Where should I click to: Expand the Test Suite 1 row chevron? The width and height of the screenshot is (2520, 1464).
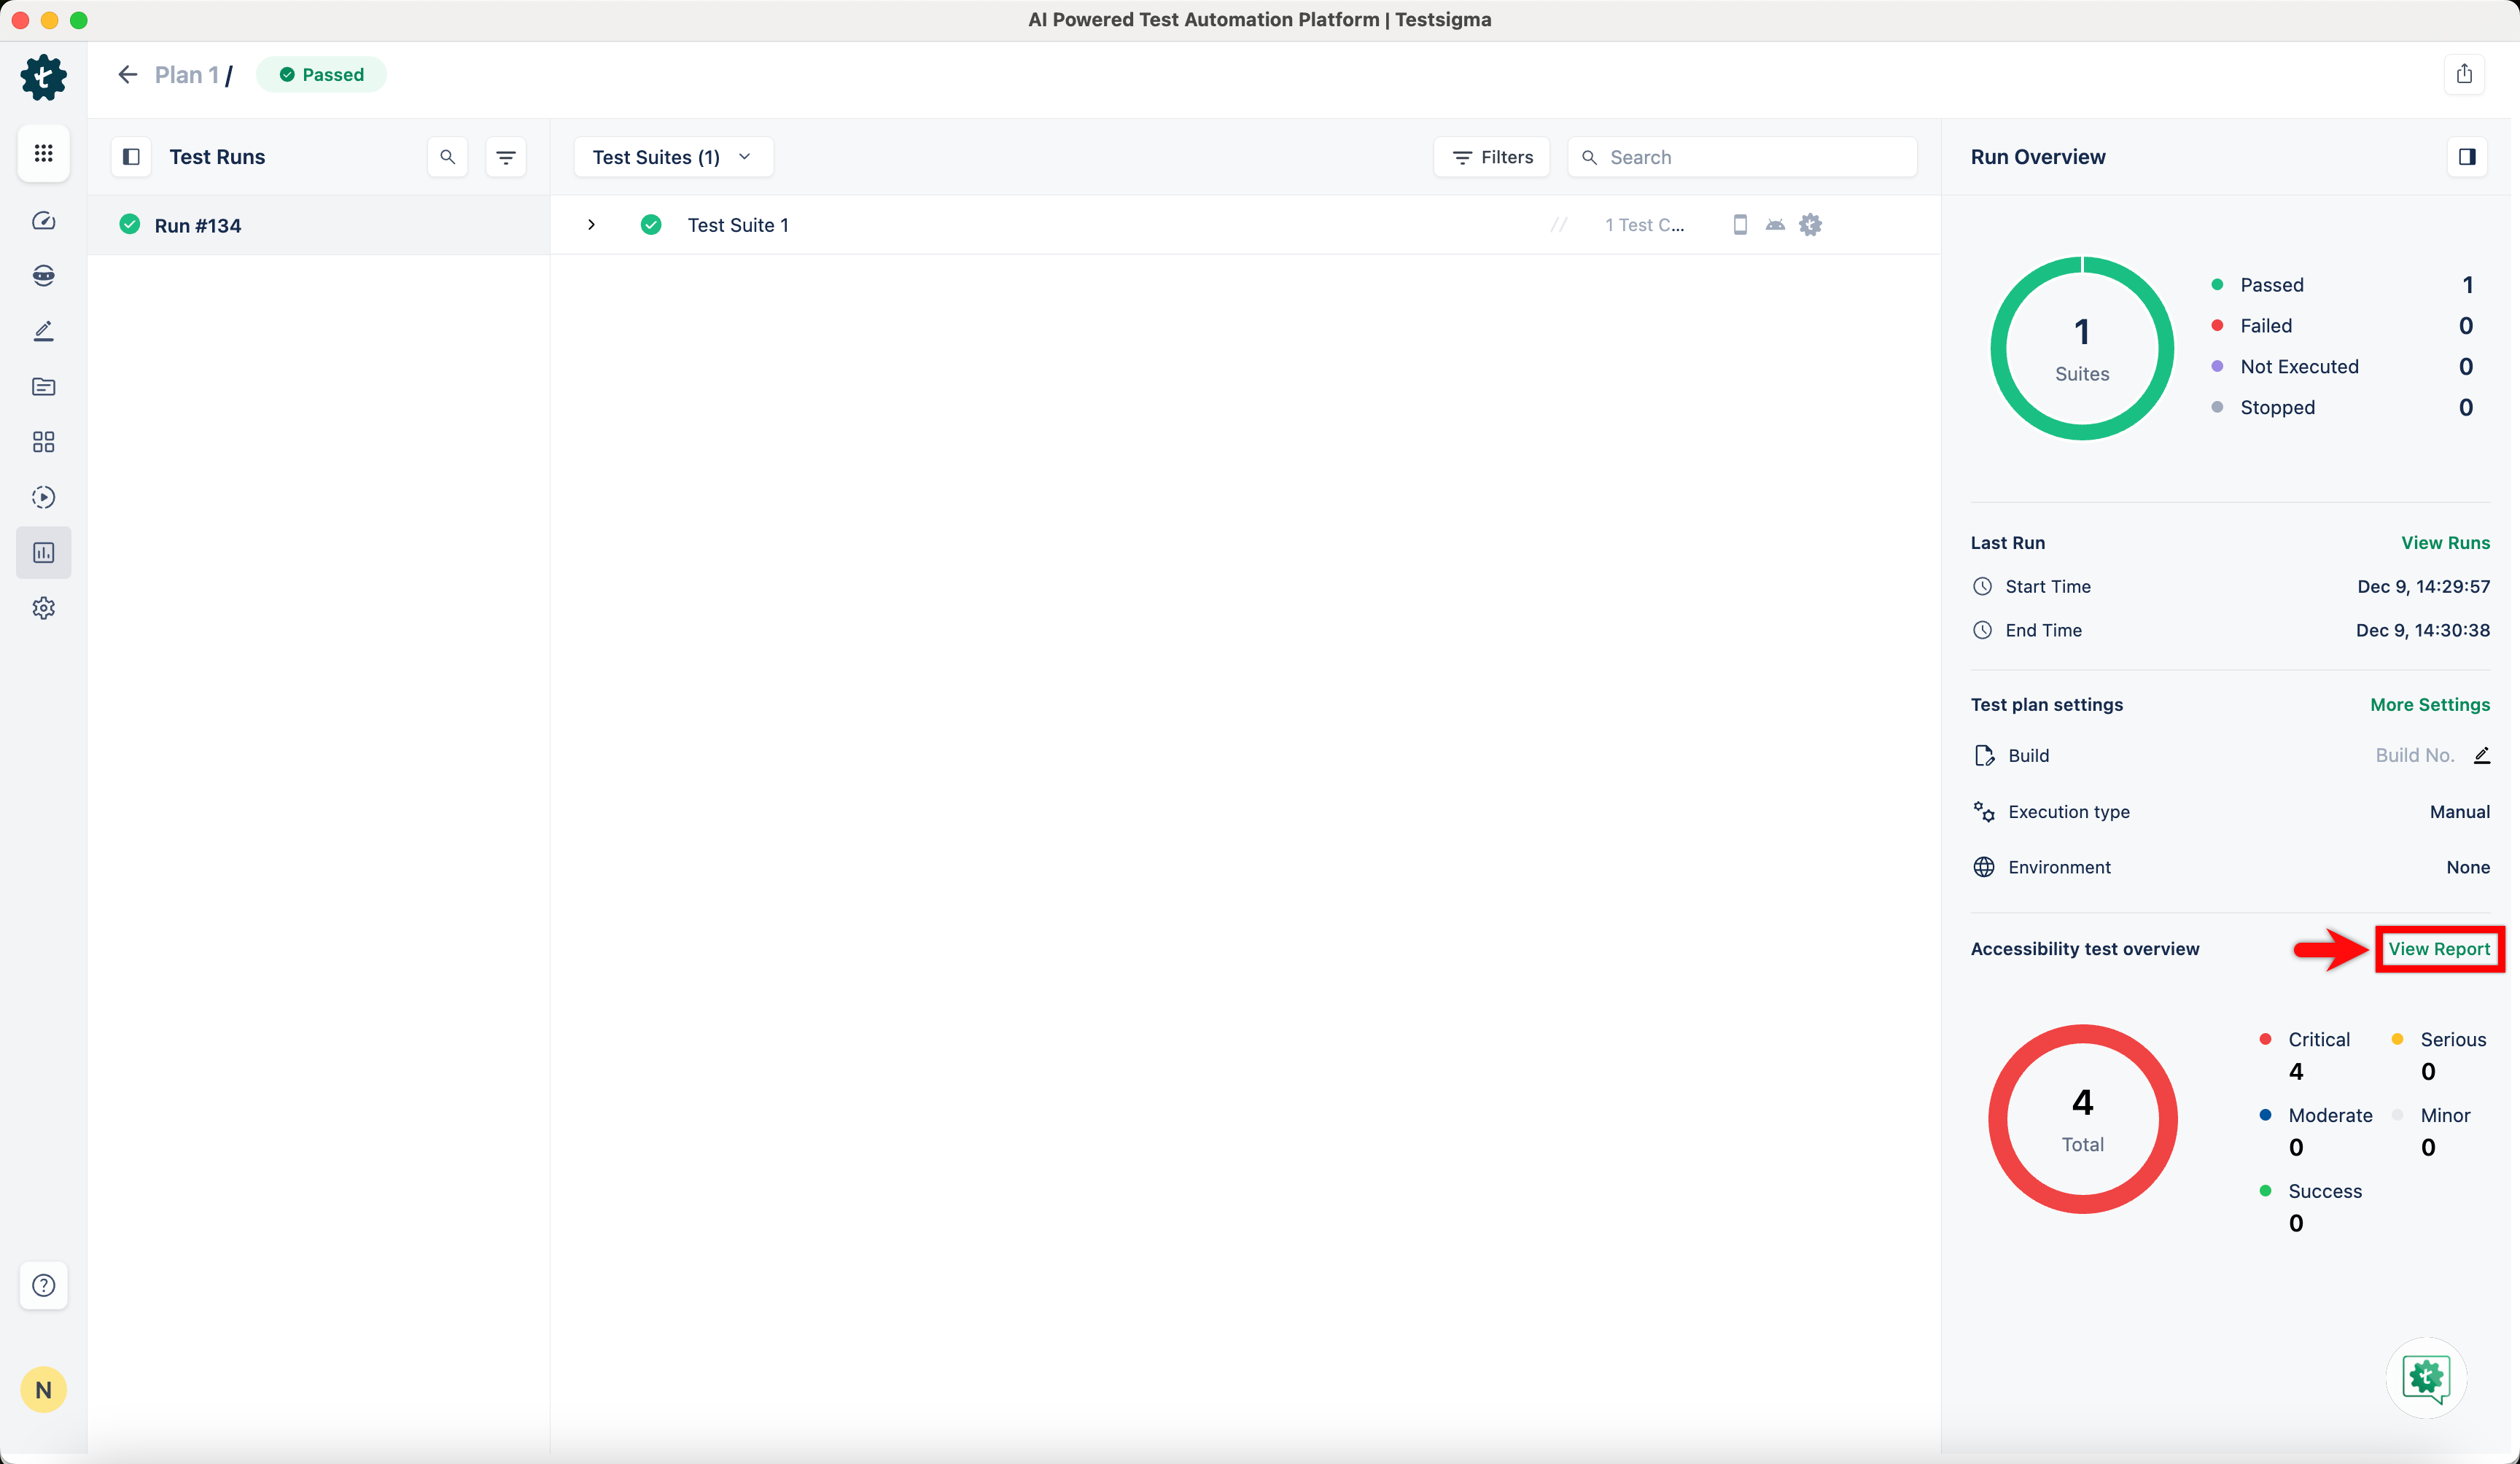click(x=591, y=225)
